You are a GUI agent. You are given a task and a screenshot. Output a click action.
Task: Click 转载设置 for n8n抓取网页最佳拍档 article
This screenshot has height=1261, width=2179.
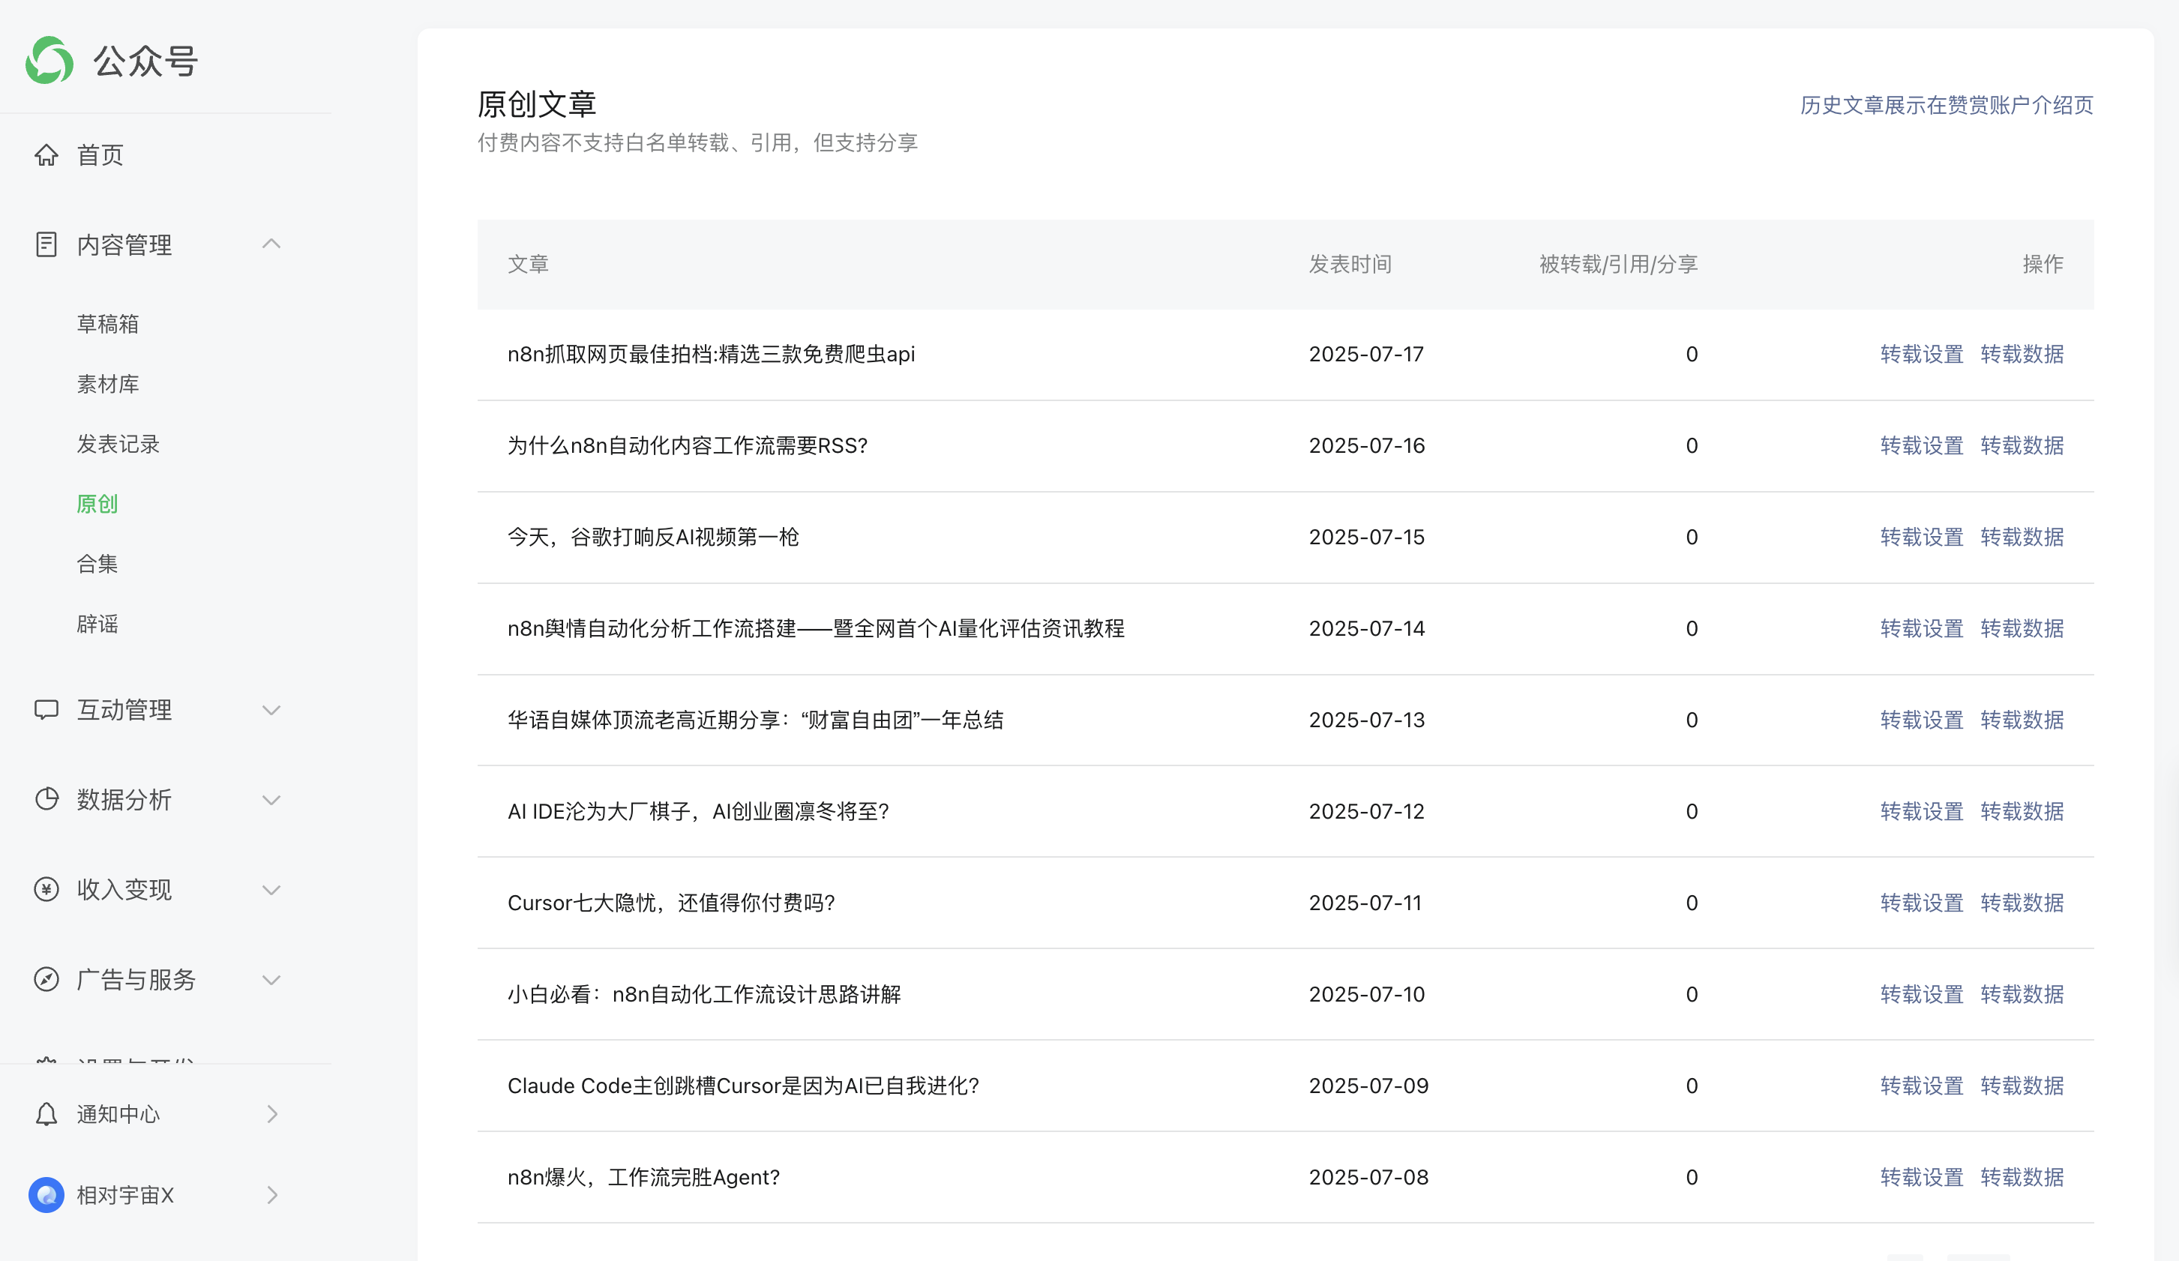click(1921, 354)
